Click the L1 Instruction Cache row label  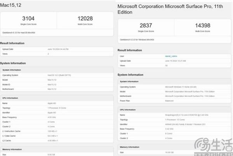click(x=11, y=131)
